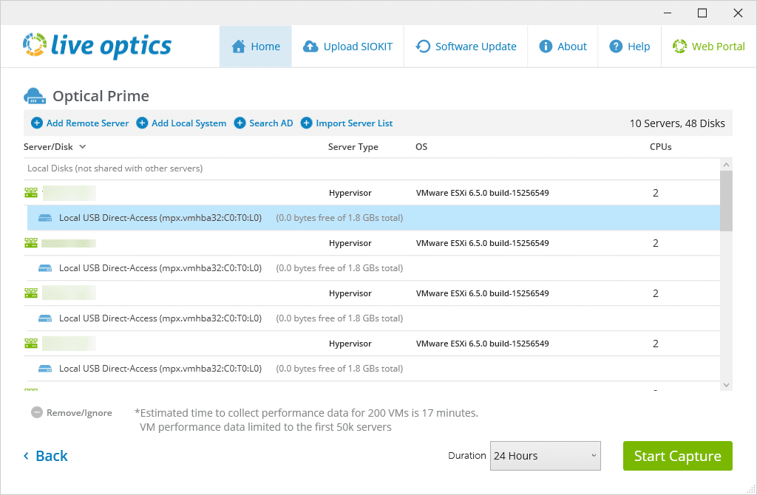Open the Help tab

[x=630, y=47]
